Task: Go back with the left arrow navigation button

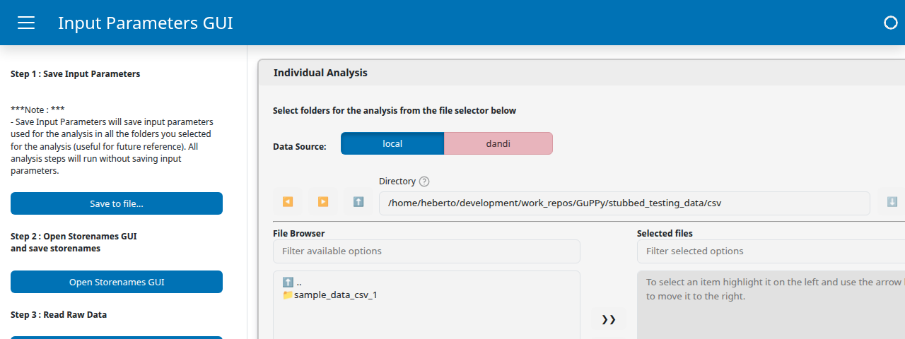Action: [288, 202]
